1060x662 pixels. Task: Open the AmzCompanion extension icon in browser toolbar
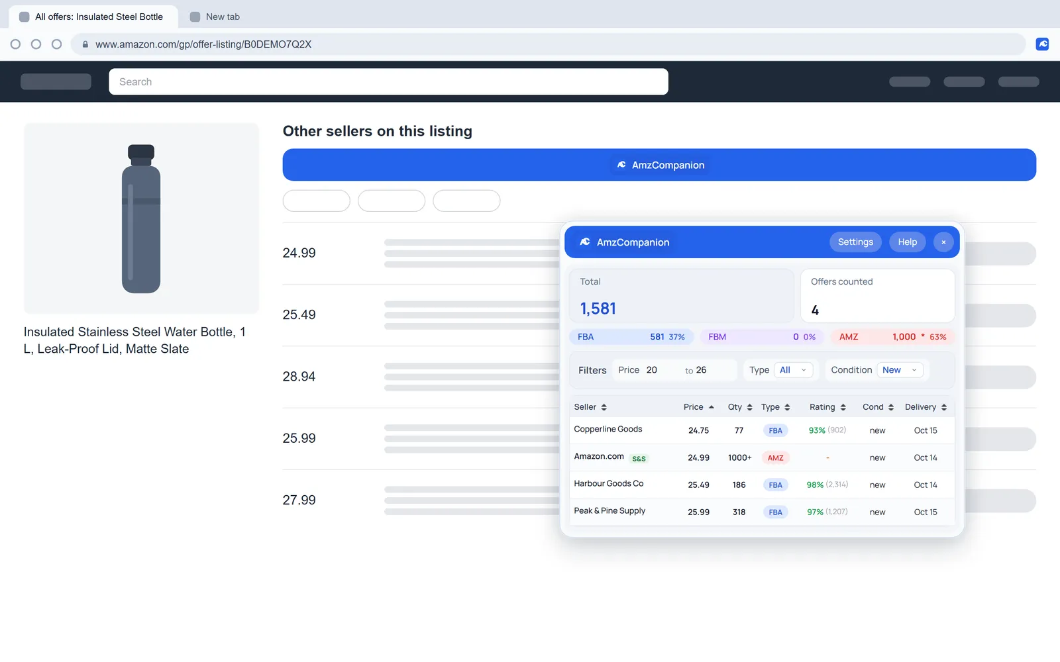1042,44
